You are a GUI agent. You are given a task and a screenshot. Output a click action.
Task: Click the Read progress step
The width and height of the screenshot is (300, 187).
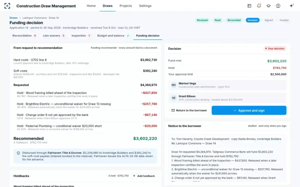coord(217,20)
